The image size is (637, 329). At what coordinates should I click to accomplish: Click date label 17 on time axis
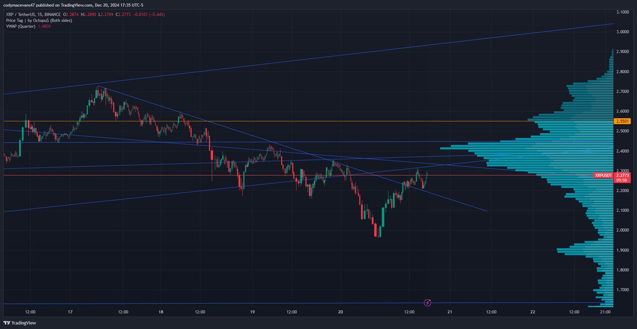pos(70,312)
